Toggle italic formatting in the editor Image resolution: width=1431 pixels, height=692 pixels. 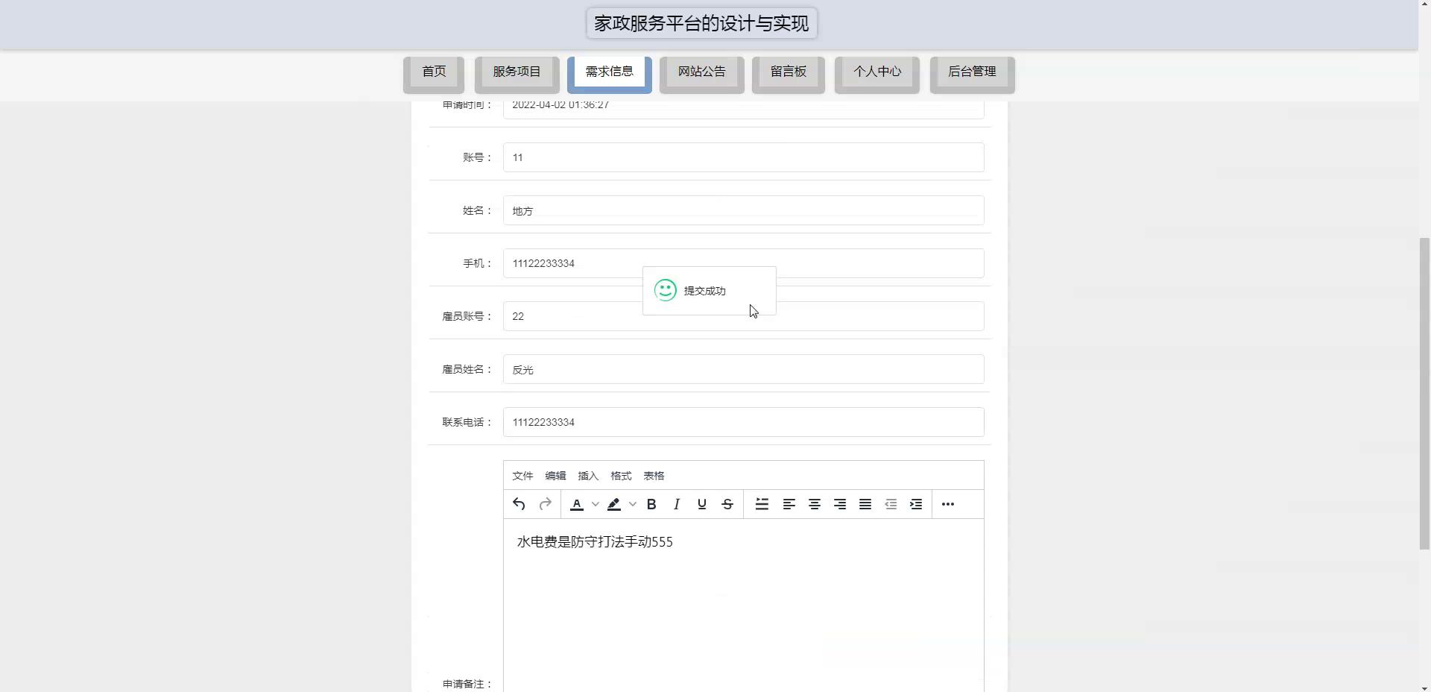(x=676, y=504)
